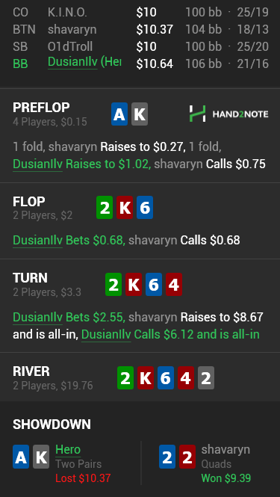
Task: Click shavaryn's red 2 showdown card
Action: (187, 457)
